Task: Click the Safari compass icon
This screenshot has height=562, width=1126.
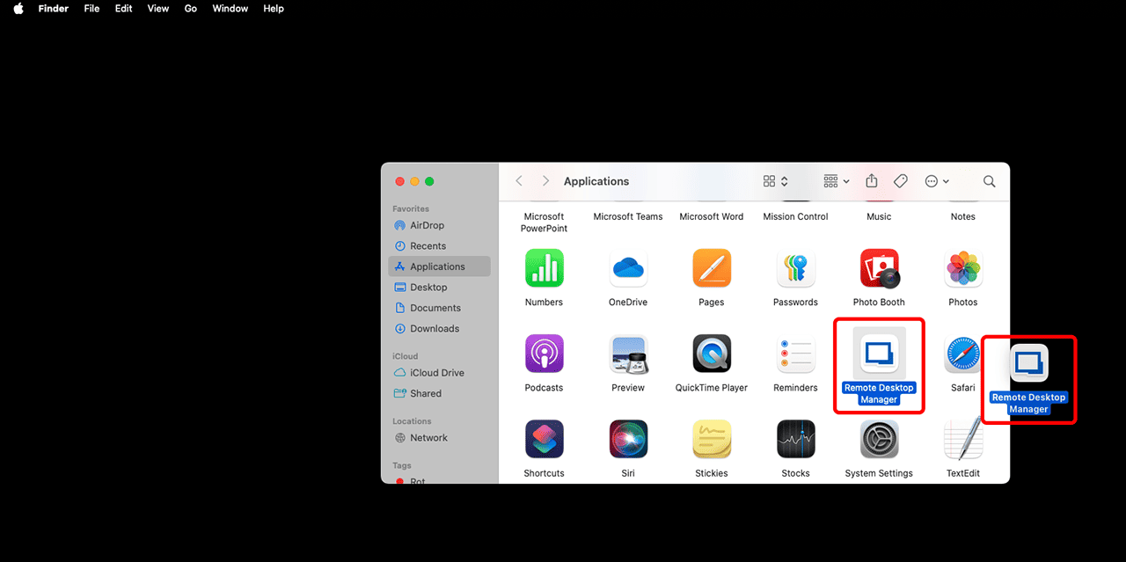Action: click(x=962, y=354)
